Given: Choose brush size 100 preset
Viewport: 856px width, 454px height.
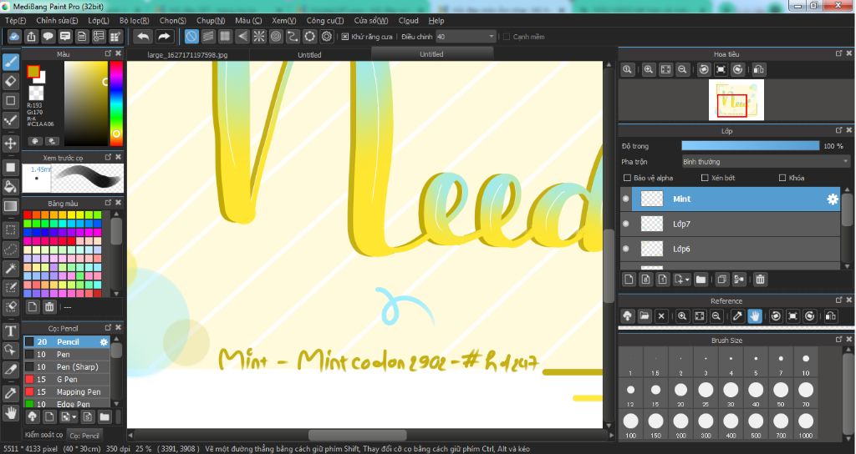Looking at the screenshot, I should (x=630, y=425).
